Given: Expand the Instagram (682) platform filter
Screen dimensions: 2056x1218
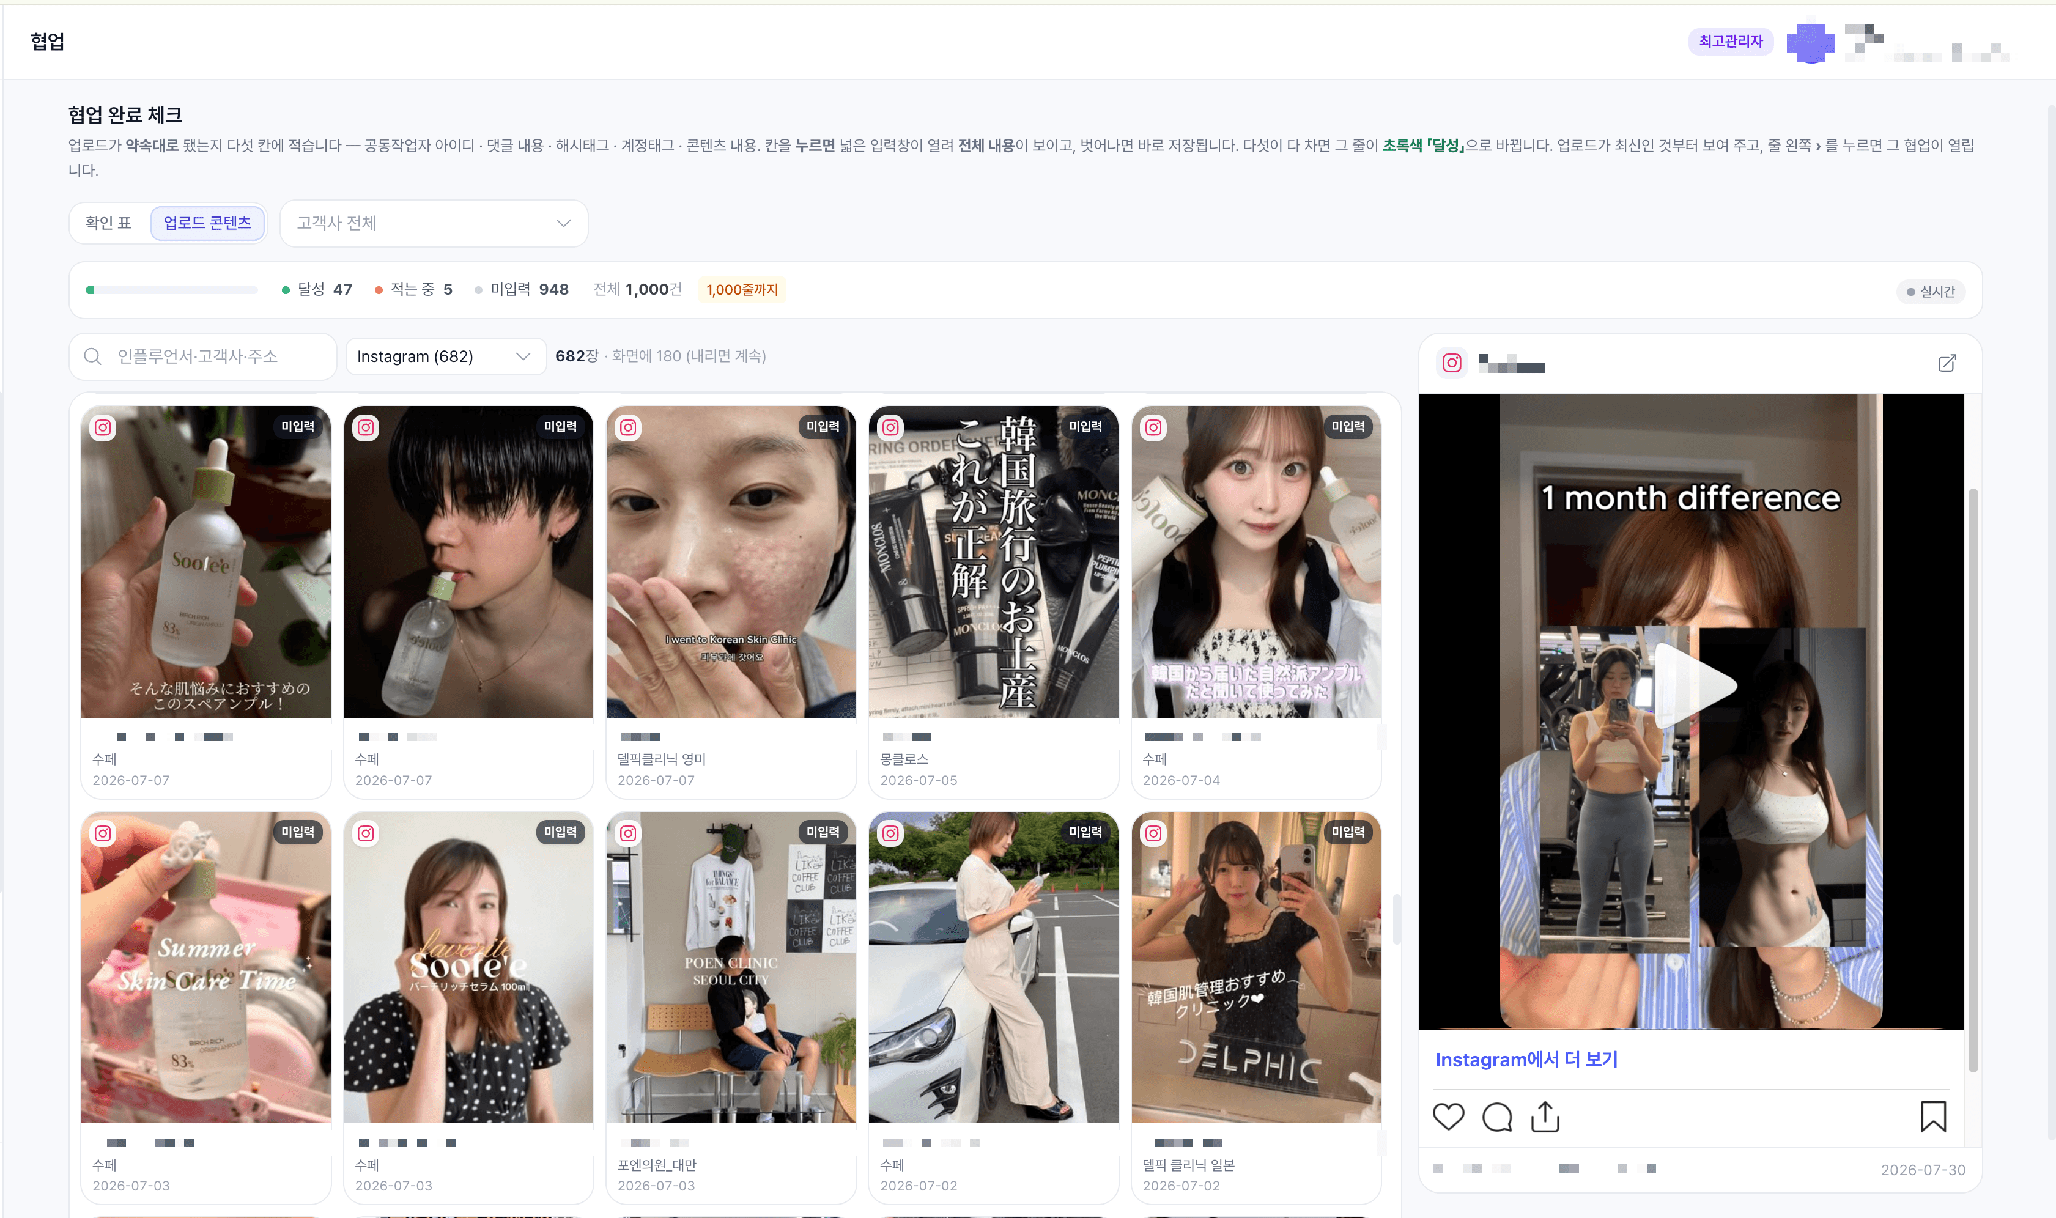Looking at the screenshot, I should pyautogui.click(x=445, y=356).
